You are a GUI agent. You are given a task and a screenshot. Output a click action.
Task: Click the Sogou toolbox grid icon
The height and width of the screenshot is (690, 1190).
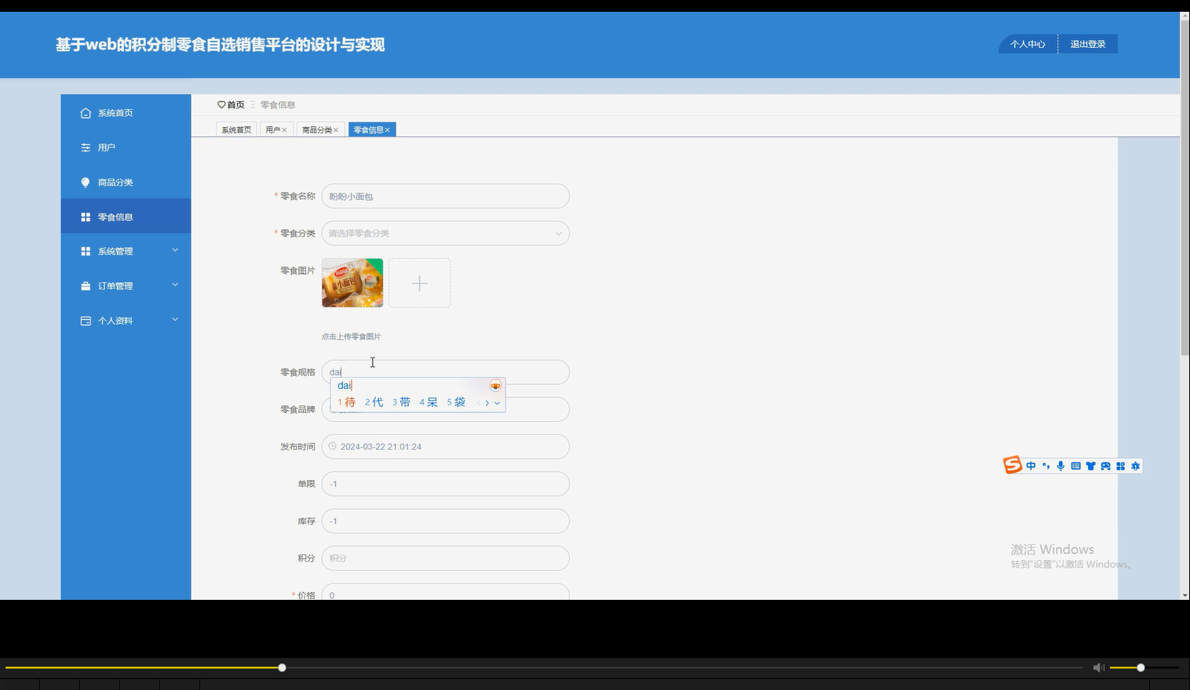(1120, 465)
